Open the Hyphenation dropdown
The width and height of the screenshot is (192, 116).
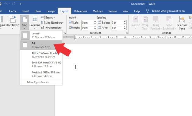coord(52,27)
